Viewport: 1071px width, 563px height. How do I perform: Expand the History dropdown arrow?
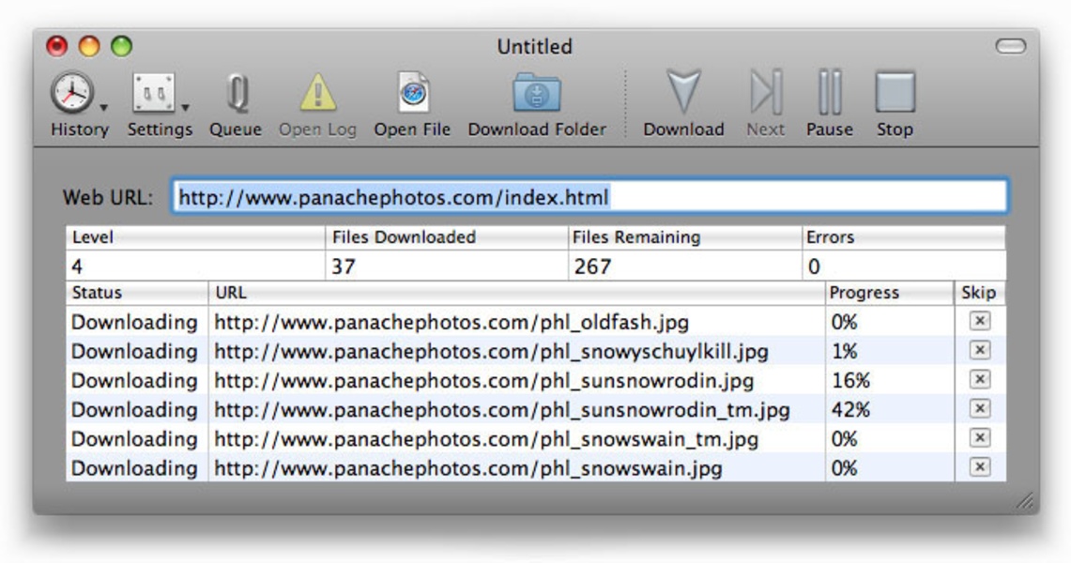(104, 108)
